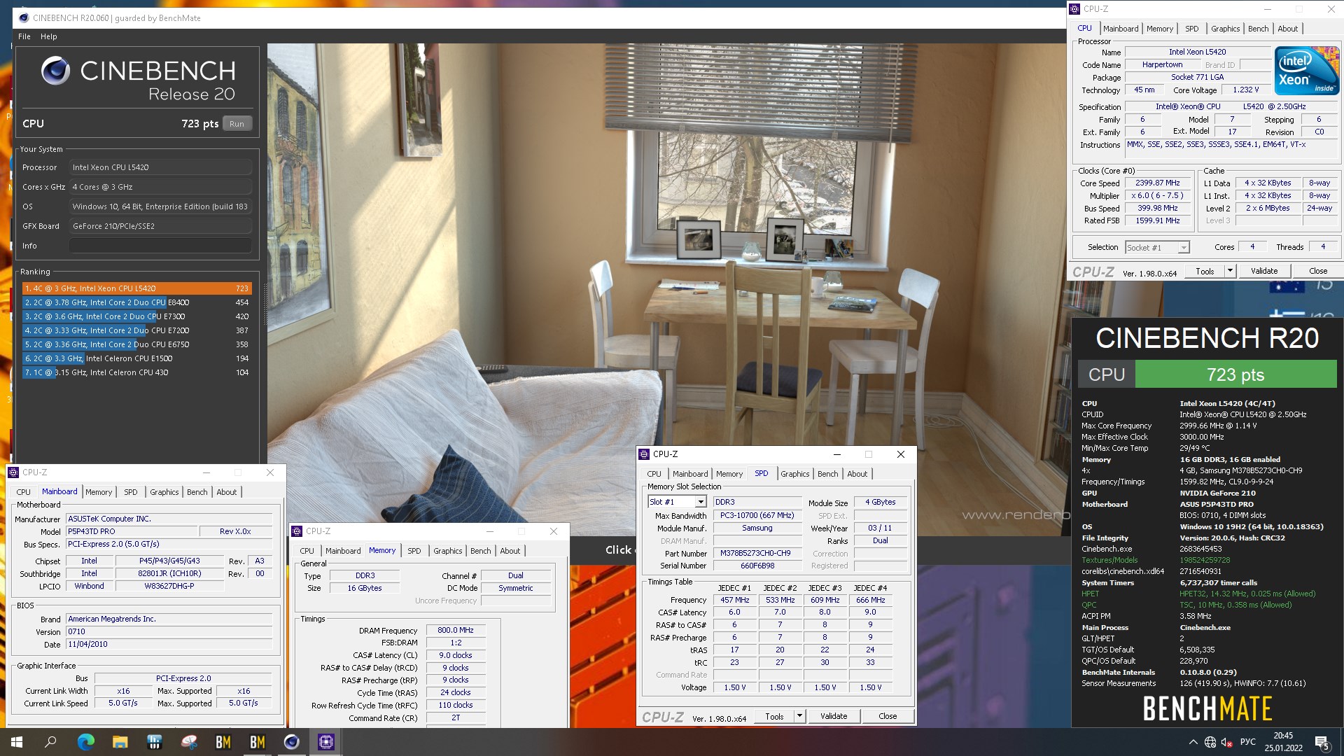Image resolution: width=1344 pixels, height=756 pixels.
Task: Open the Windows Start menu
Action: coord(17,742)
